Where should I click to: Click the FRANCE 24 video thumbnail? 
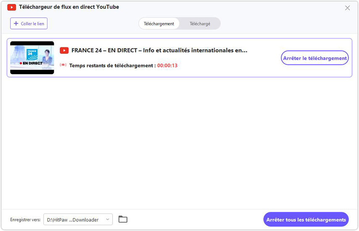coord(32,58)
